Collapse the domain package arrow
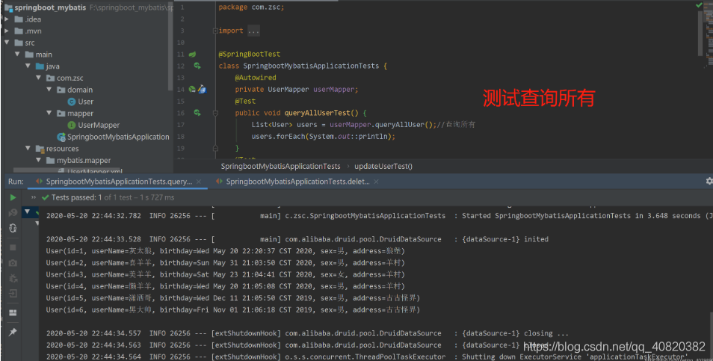 point(49,90)
